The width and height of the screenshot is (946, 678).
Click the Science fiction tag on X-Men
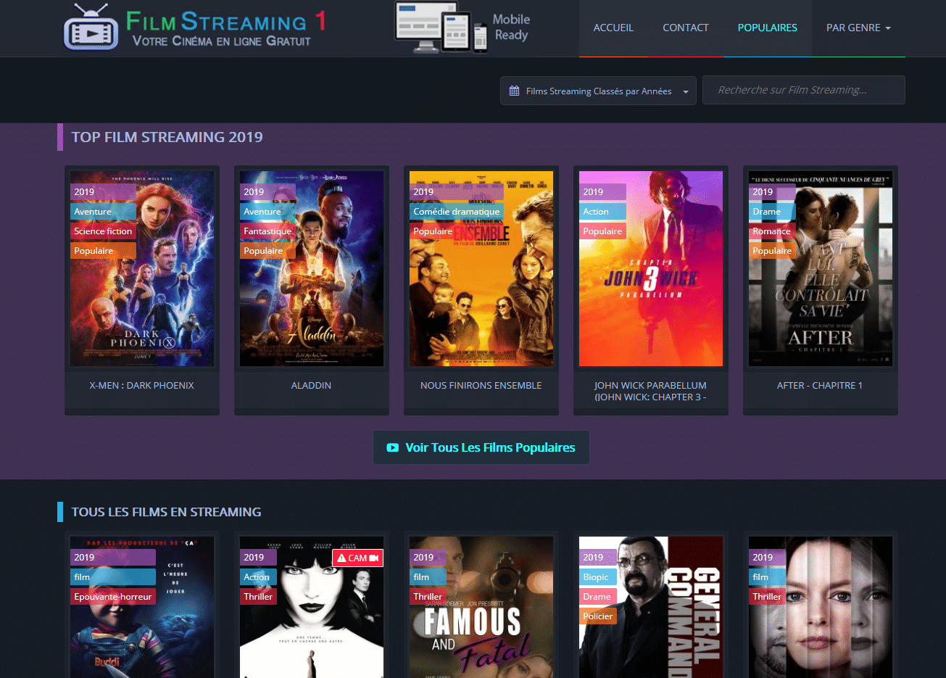pos(103,231)
